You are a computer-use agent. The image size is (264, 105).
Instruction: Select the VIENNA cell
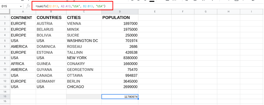click(84, 24)
